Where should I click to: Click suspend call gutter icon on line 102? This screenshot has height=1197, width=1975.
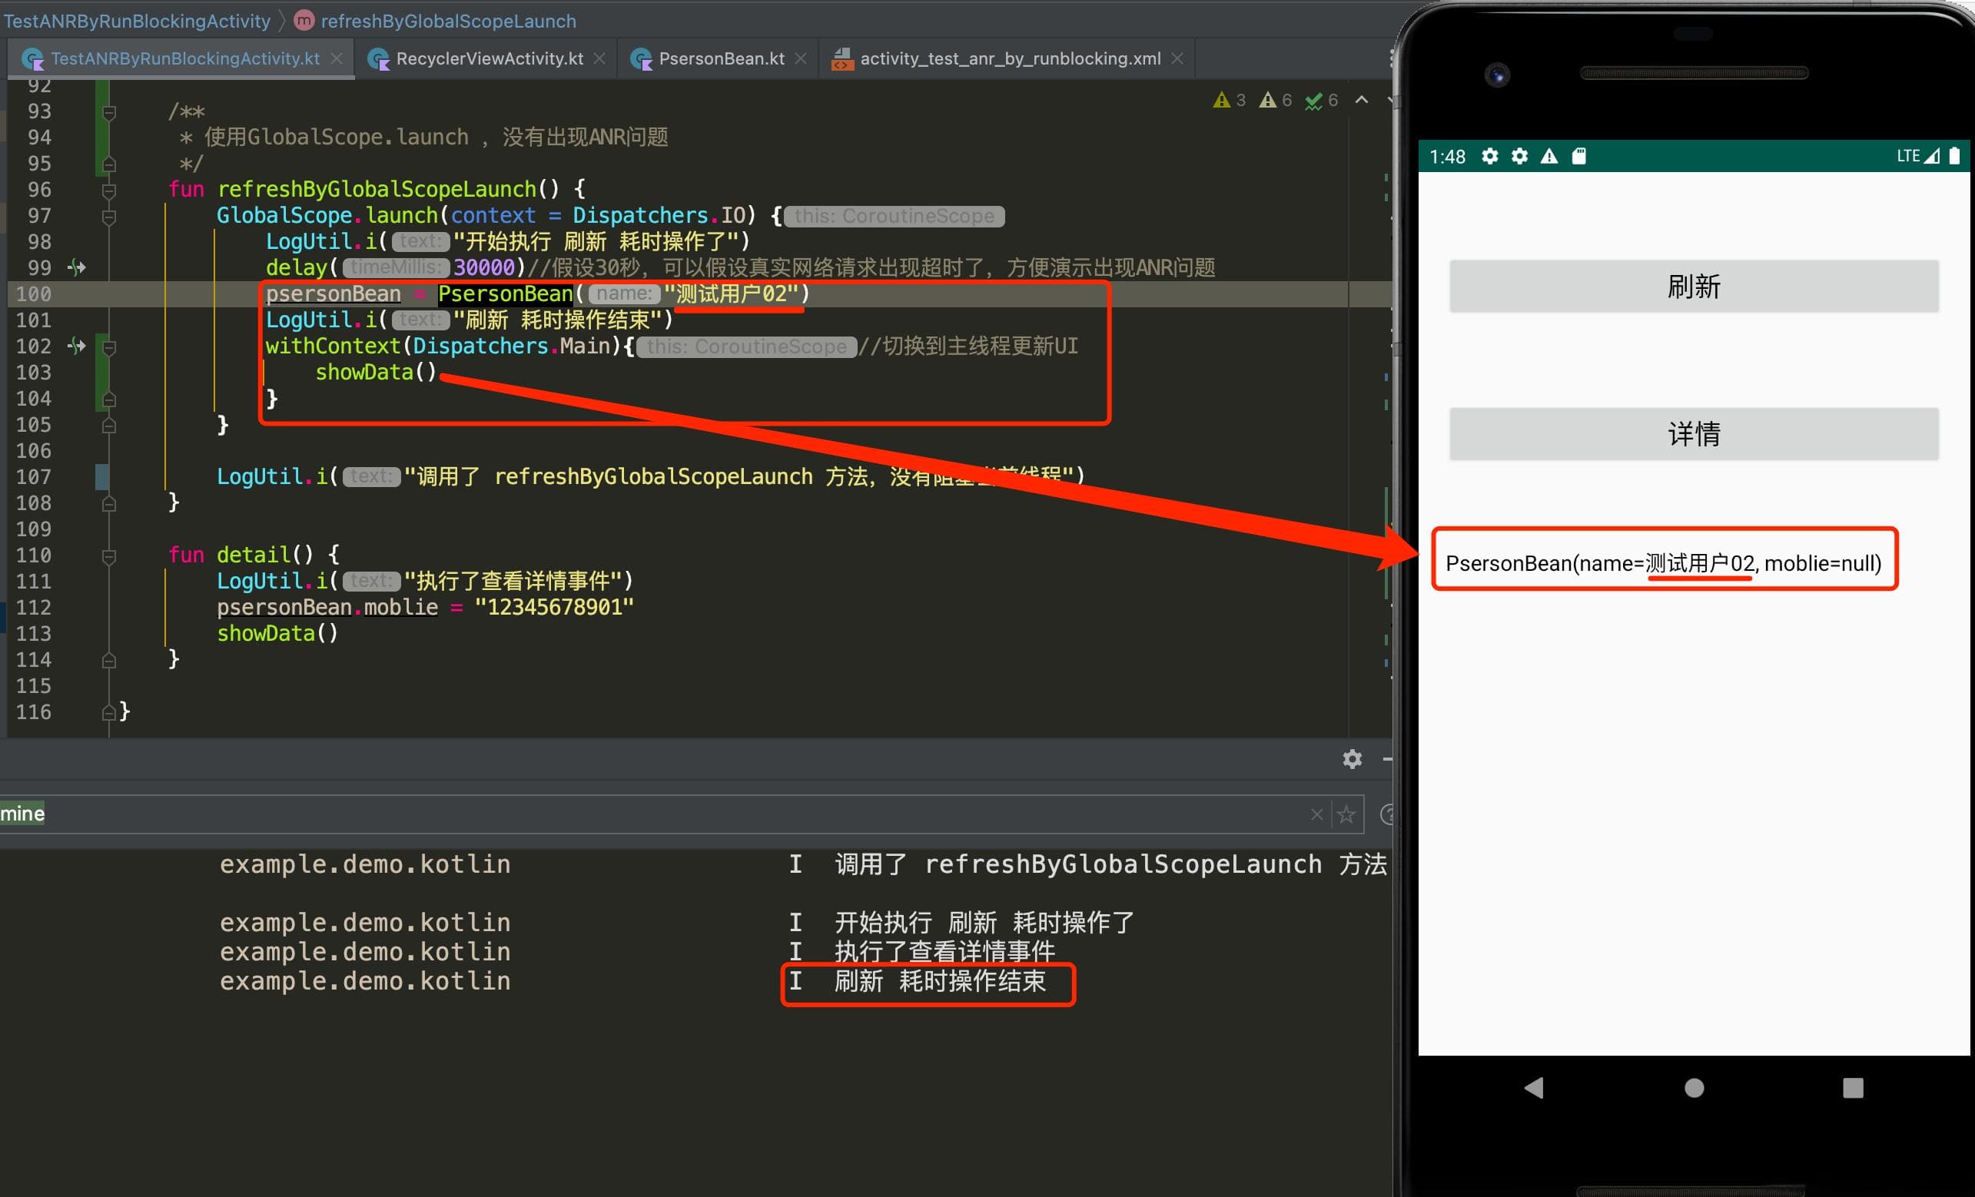[x=76, y=346]
